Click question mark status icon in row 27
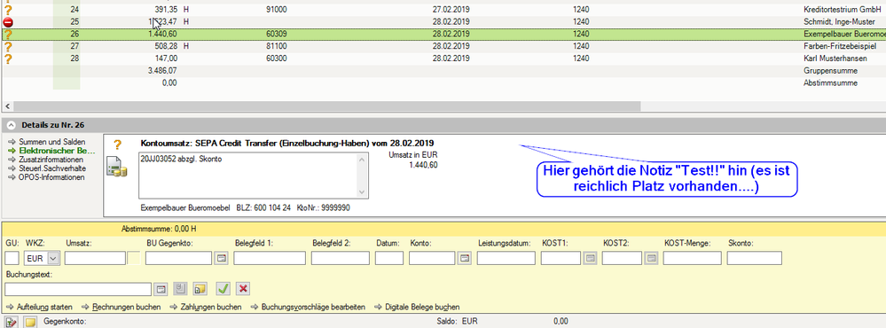Screen dimensions: 886x328 coord(8,46)
